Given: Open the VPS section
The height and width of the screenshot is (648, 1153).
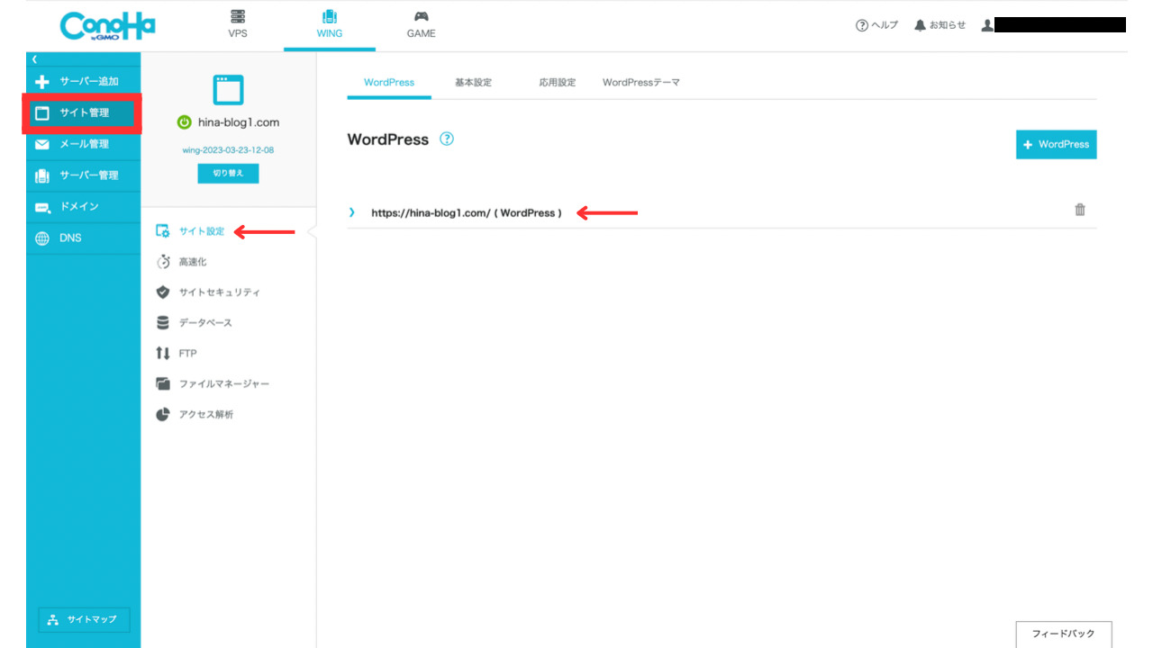Looking at the screenshot, I should pos(238,24).
